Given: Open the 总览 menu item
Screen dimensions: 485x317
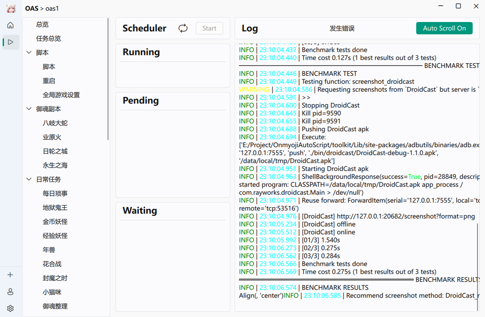Looking at the screenshot, I should 42,25.
